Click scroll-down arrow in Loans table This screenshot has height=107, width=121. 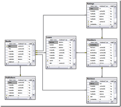pyautogui.click(x=74, y=64)
